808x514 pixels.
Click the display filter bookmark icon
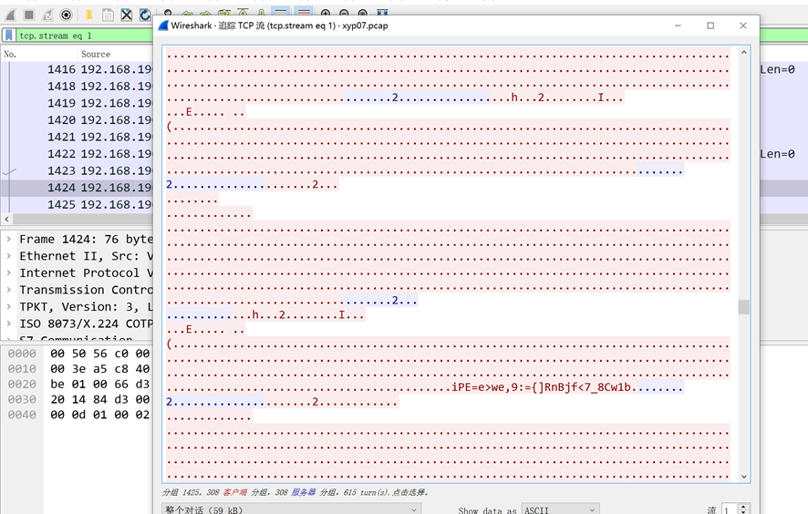click(8, 36)
